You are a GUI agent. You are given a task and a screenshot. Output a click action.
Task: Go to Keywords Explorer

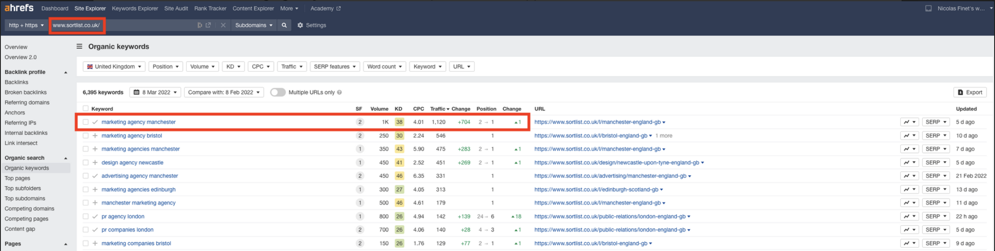click(x=135, y=8)
